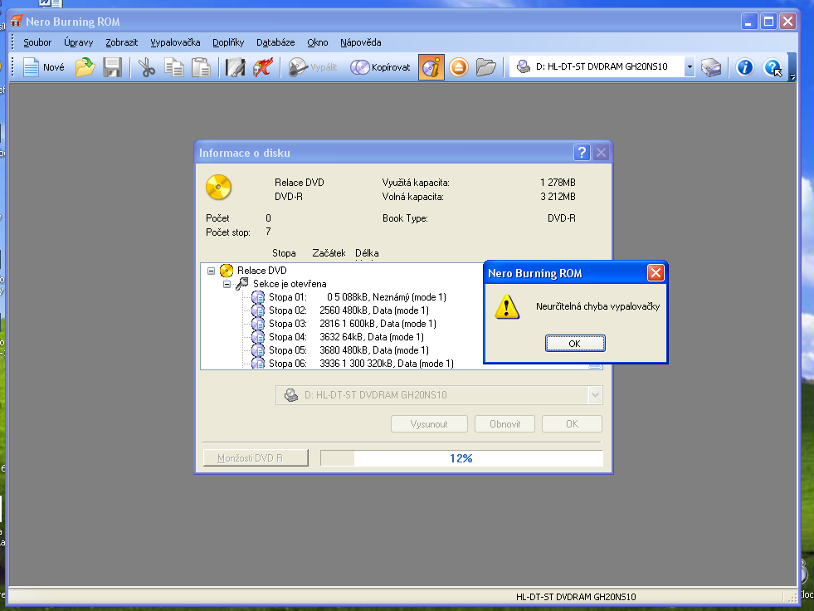Click the context help question icon
814x611 pixels.
pos(773,67)
